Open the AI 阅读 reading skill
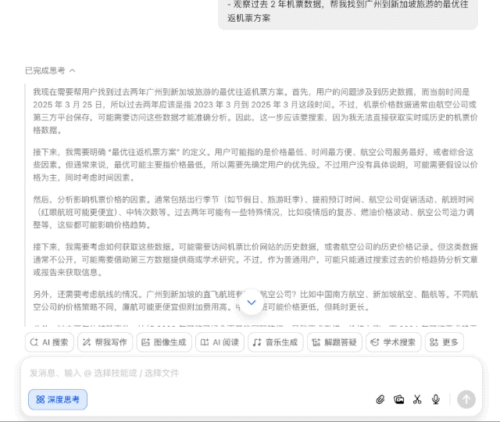This screenshot has height=422, width=500. pyautogui.click(x=219, y=342)
